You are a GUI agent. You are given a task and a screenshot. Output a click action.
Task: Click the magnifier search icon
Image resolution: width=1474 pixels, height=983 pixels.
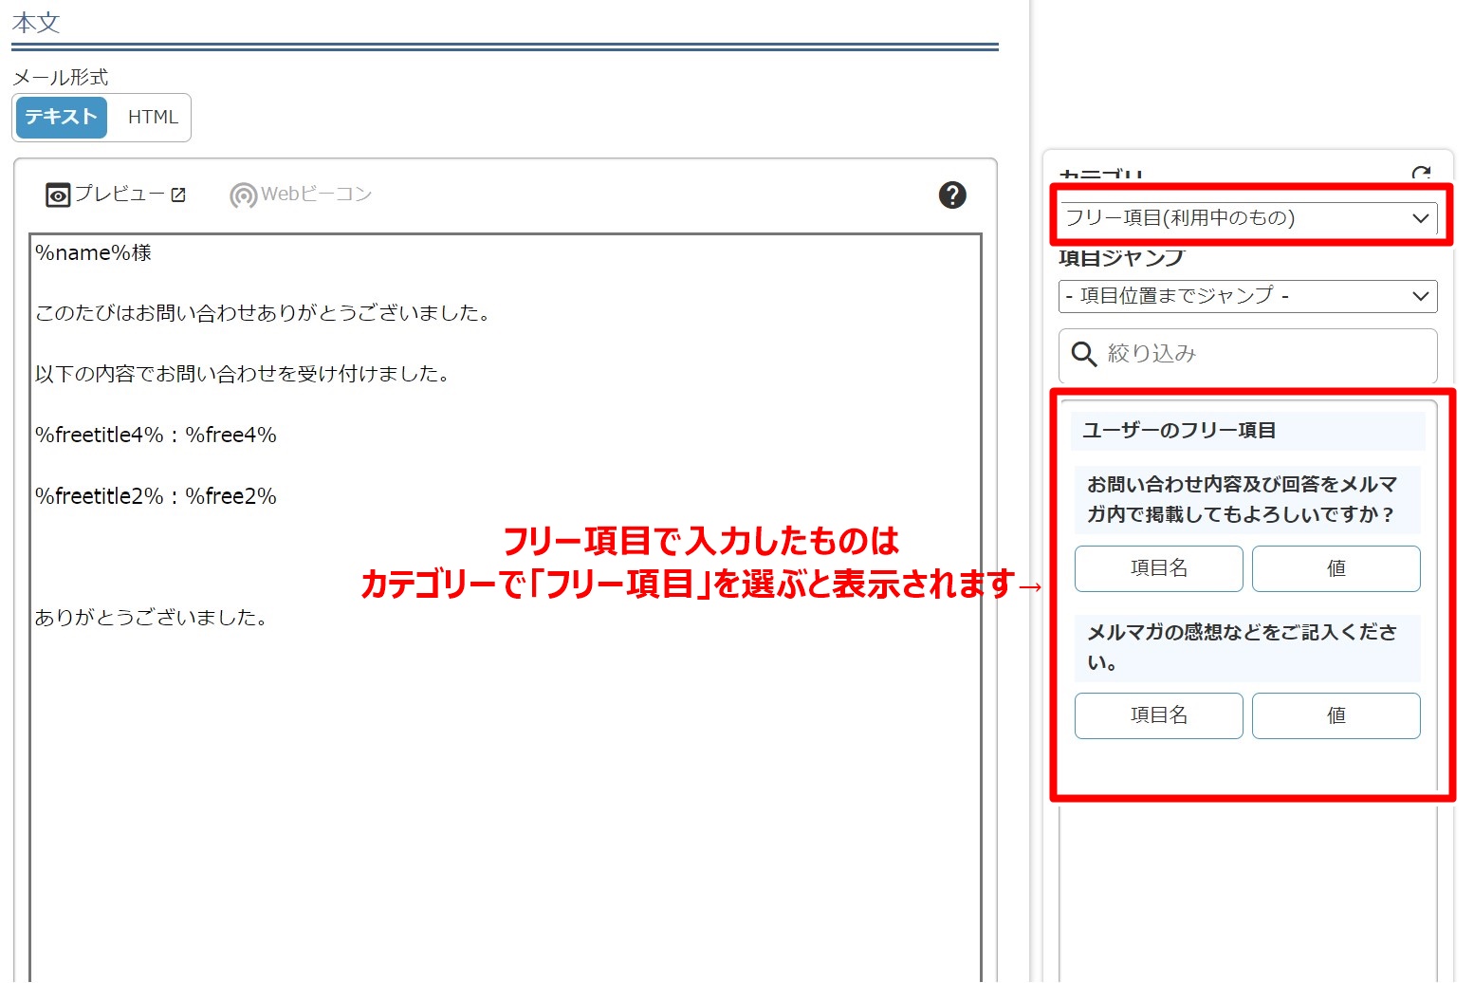(x=1083, y=354)
